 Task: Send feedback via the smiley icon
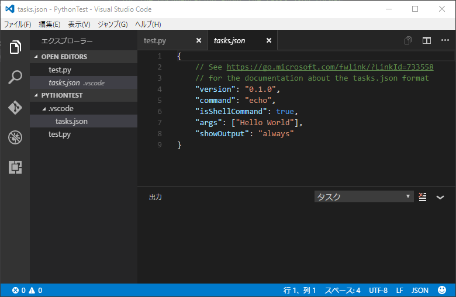pyautogui.click(x=442, y=290)
